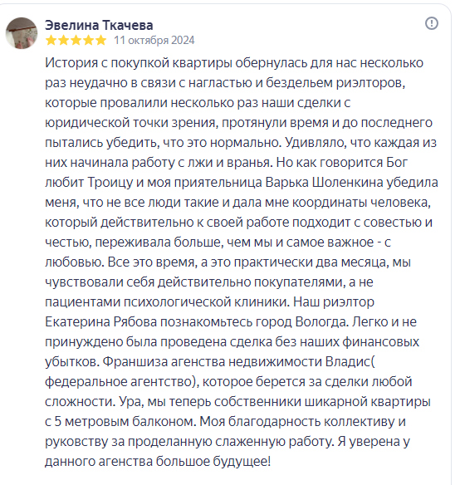Click the words "федеральное агентство)"
The height and width of the screenshot is (485, 460).
(x=122, y=382)
